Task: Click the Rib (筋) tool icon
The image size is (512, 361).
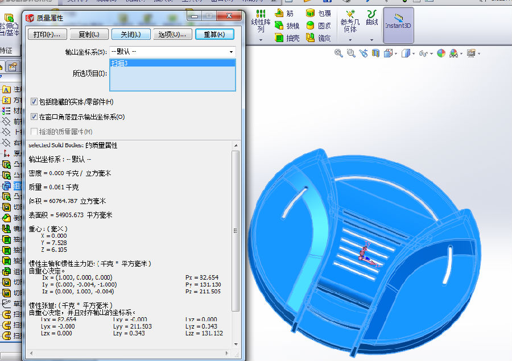Action: click(279, 13)
